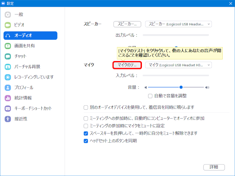The image size is (235, 176).
Task: Click the Virtual Background (バーチャル背景) icon
Action: point(7,67)
